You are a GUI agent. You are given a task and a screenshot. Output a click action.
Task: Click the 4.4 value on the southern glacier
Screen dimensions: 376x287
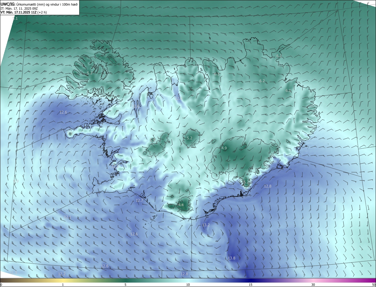(181, 205)
